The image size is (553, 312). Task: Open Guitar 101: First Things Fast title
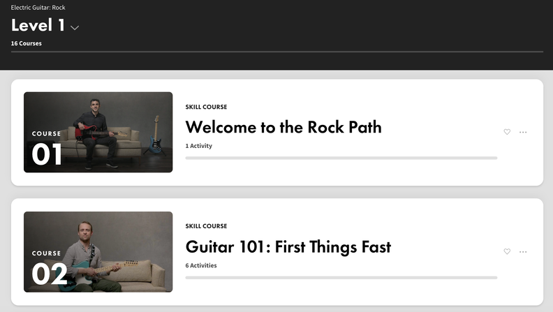coord(288,246)
